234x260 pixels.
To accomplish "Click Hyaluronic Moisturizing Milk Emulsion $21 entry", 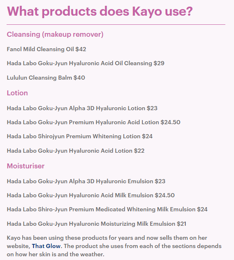I will coord(97,224).
